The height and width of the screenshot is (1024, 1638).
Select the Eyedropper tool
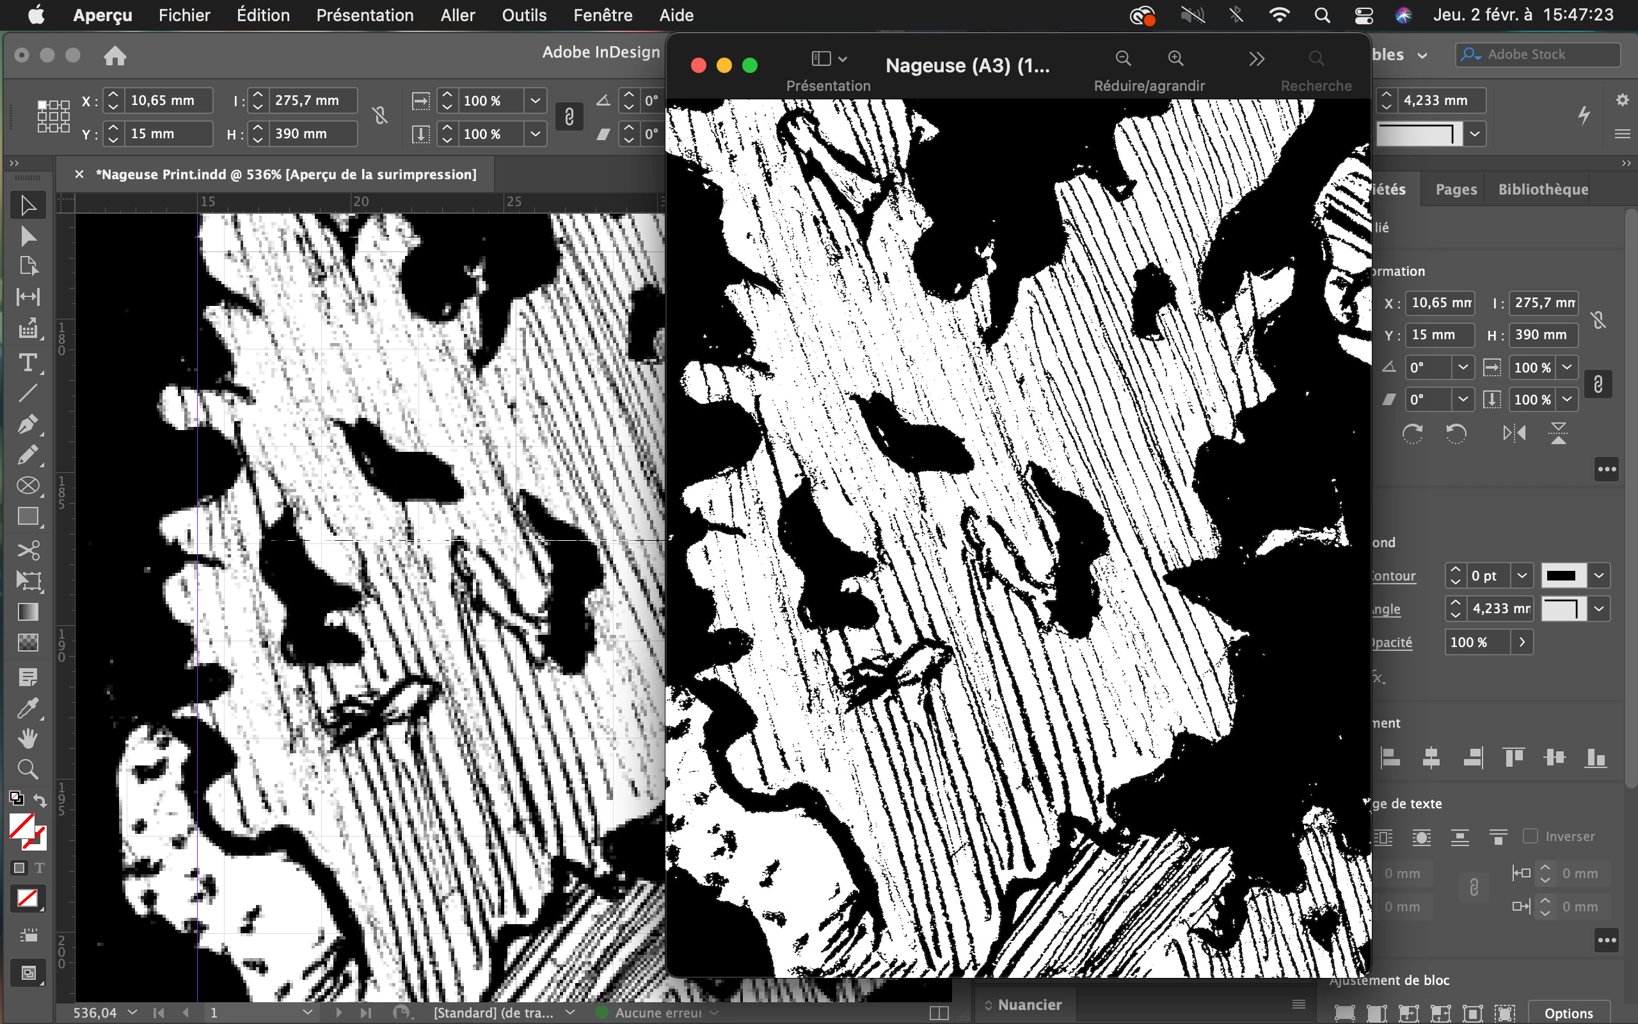[28, 708]
